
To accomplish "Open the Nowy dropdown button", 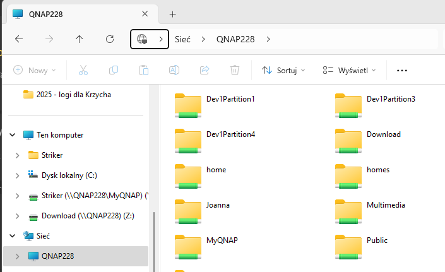I will pos(35,71).
